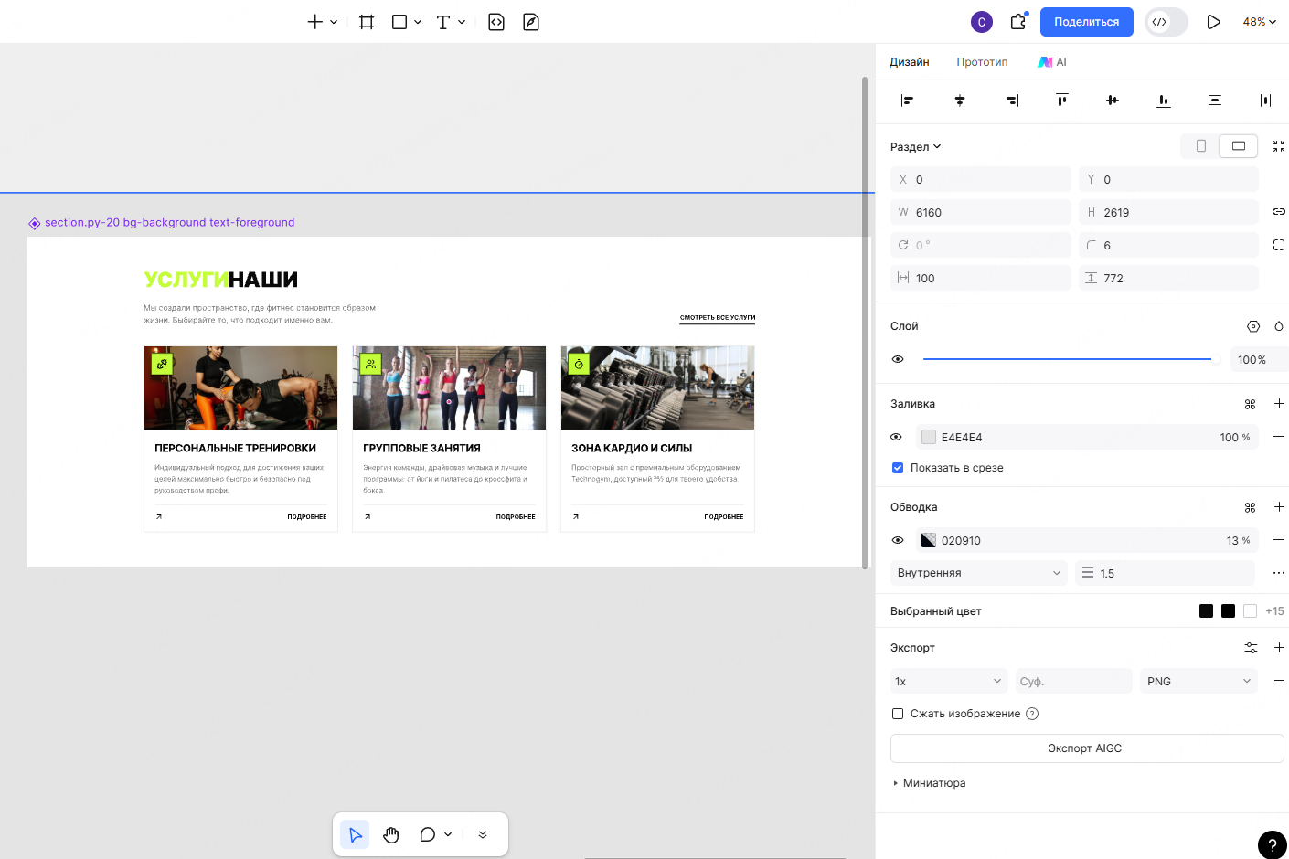Image resolution: width=1289 pixels, height=859 pixels.
Task: Switch to the 'Прототип' tab
Action: click(982, 61)
